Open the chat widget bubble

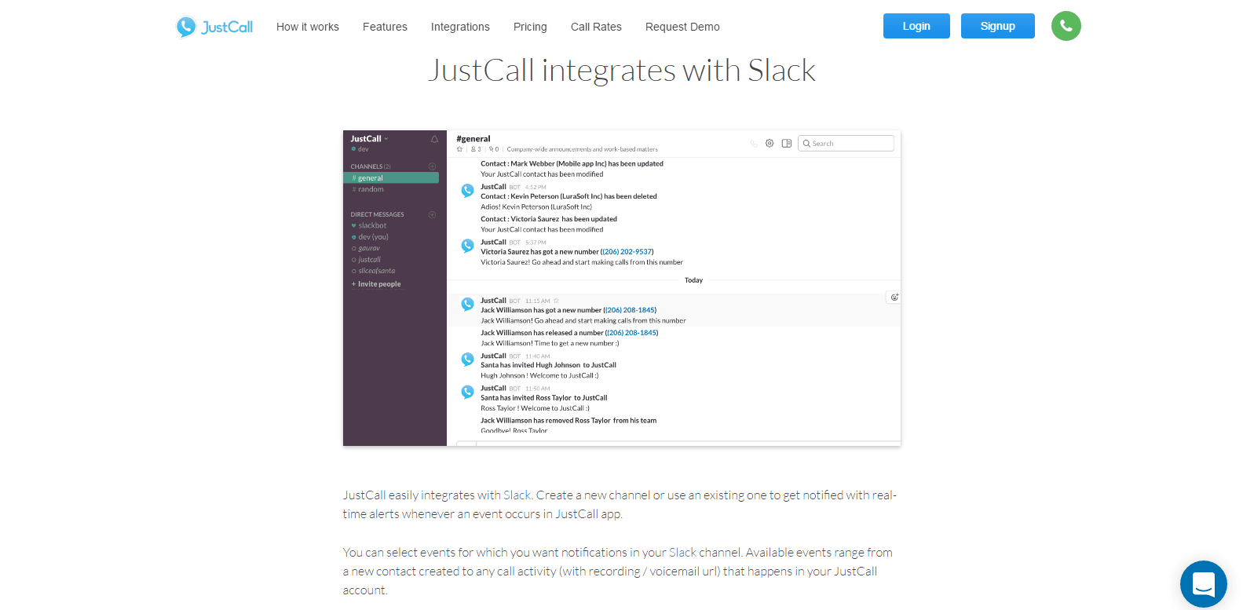click(1204, 584)
